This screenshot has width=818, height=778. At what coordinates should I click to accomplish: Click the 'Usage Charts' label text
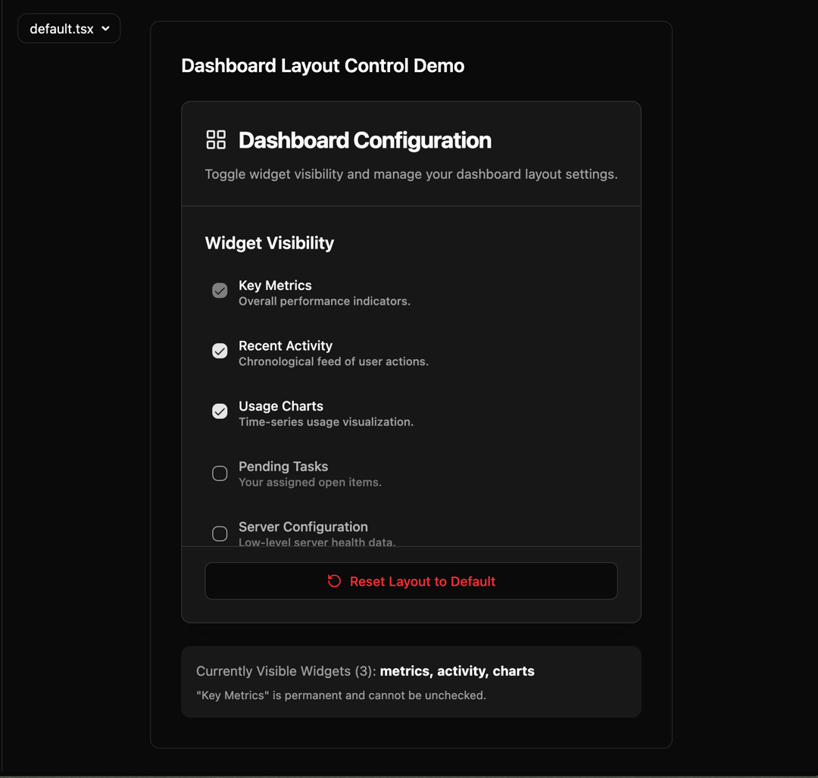[281, 406]
